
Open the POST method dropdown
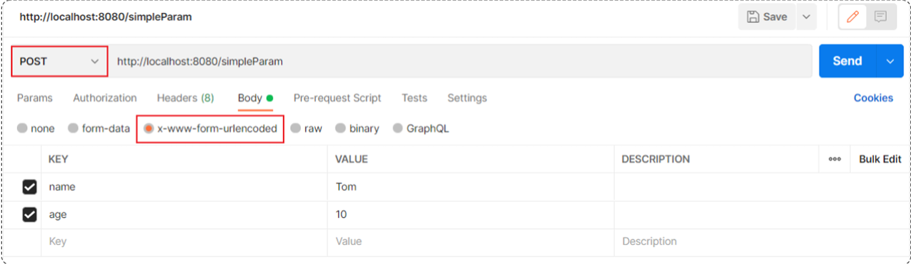click(60, 61)
